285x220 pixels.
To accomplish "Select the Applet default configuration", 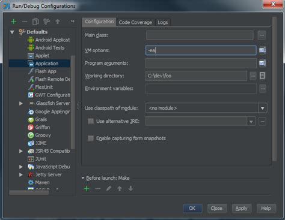I will coord(38,56).
